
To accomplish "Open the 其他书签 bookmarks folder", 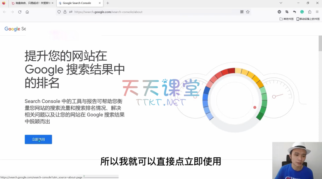I will tap(286, 19).
